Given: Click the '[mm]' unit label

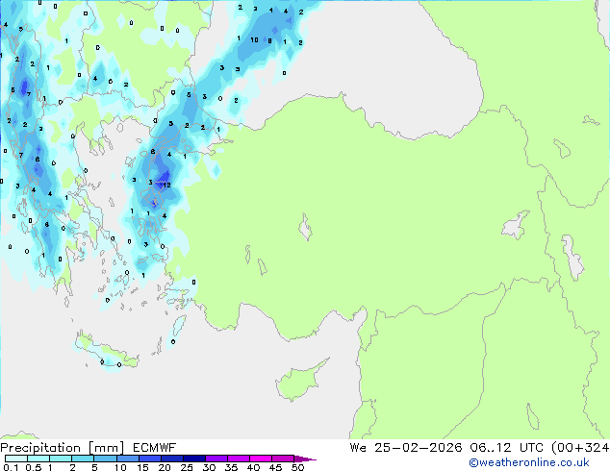Looking at the screenshot, I should (106, 448).
